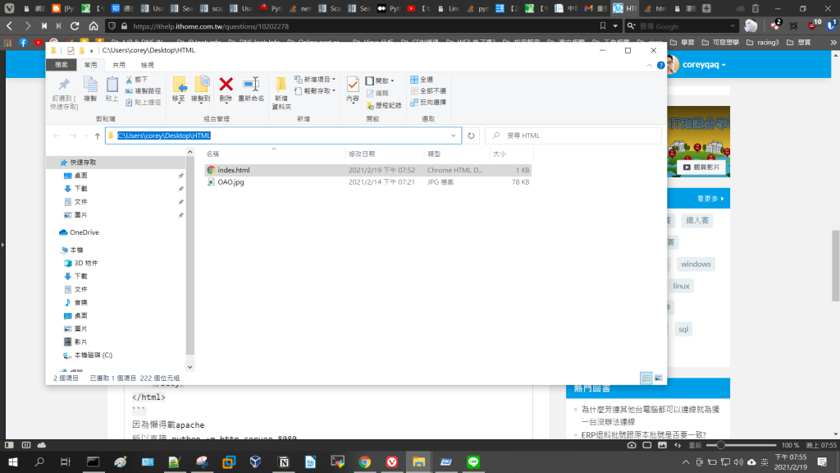Select index.html file
This screenshot has width=840, height=473.
point(367,170)
